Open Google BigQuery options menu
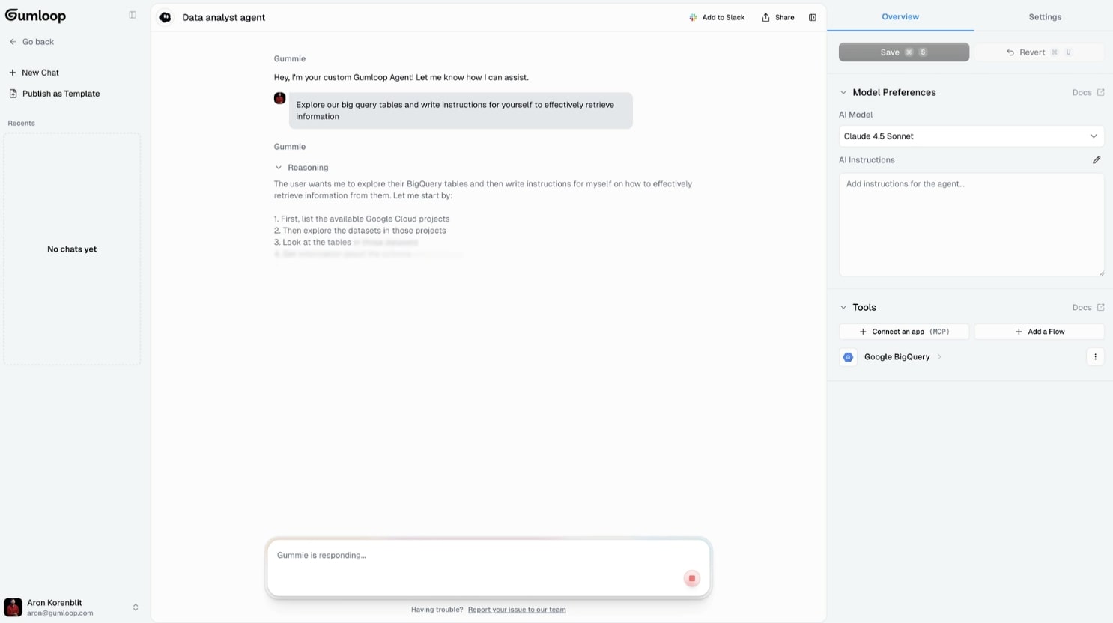 pyautogui.click(x=1095, y=357)
